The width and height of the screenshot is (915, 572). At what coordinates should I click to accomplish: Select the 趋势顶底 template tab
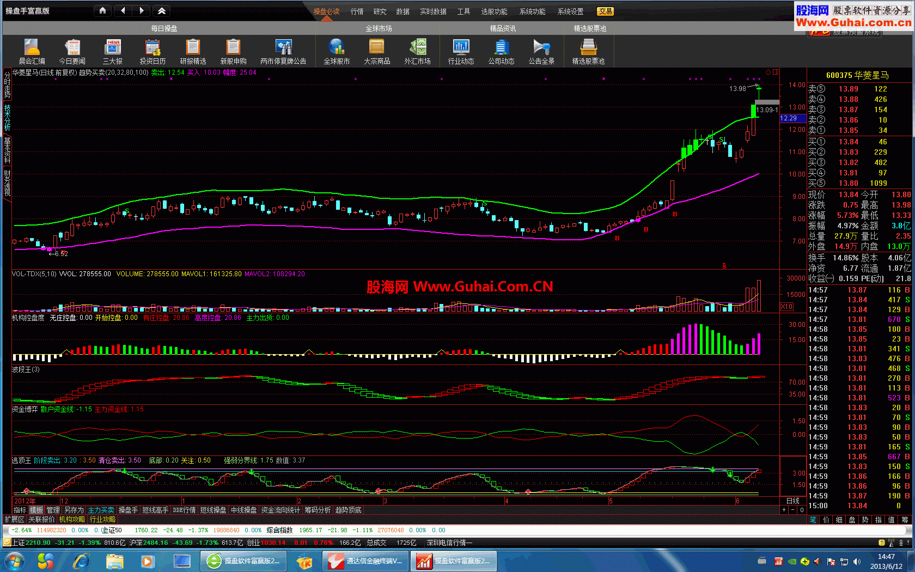[348, 510]
